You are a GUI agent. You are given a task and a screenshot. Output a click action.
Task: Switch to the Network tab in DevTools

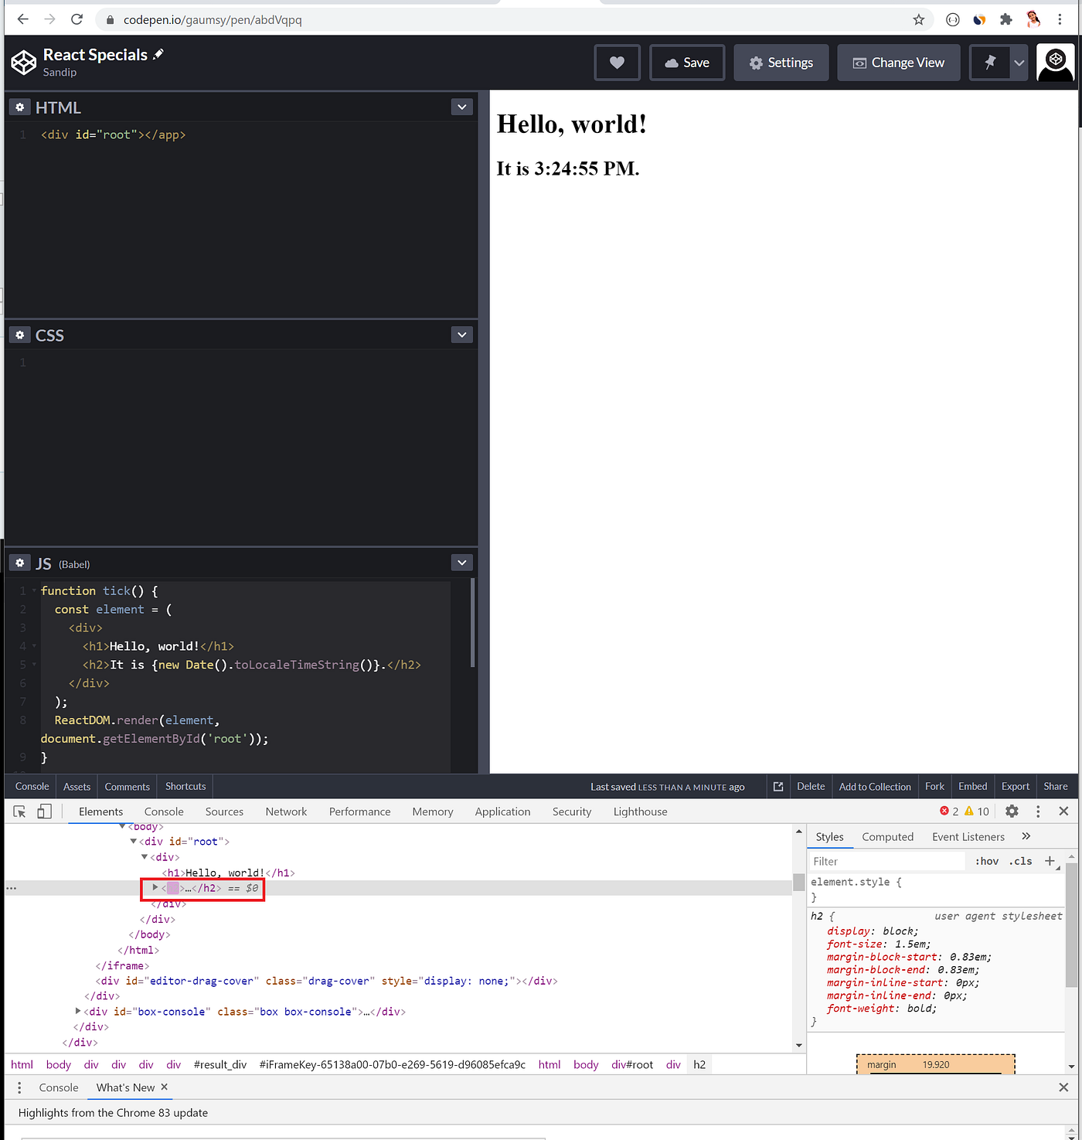(x=286, y=811)
